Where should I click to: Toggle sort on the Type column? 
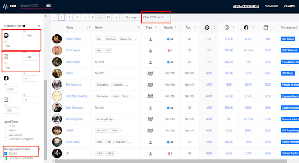156,27
